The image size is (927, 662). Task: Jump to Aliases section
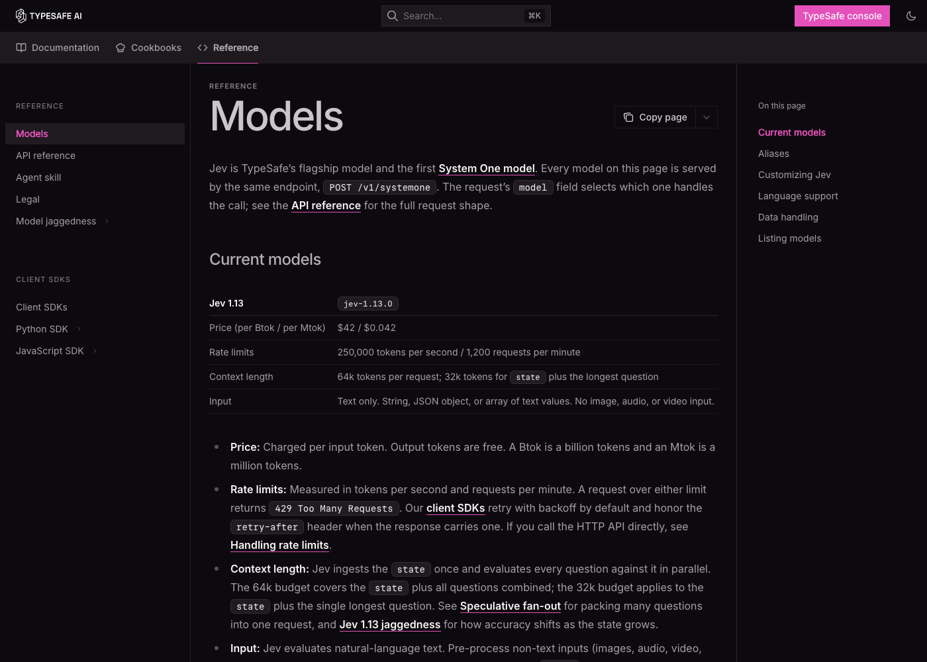[x=773, y=154]
